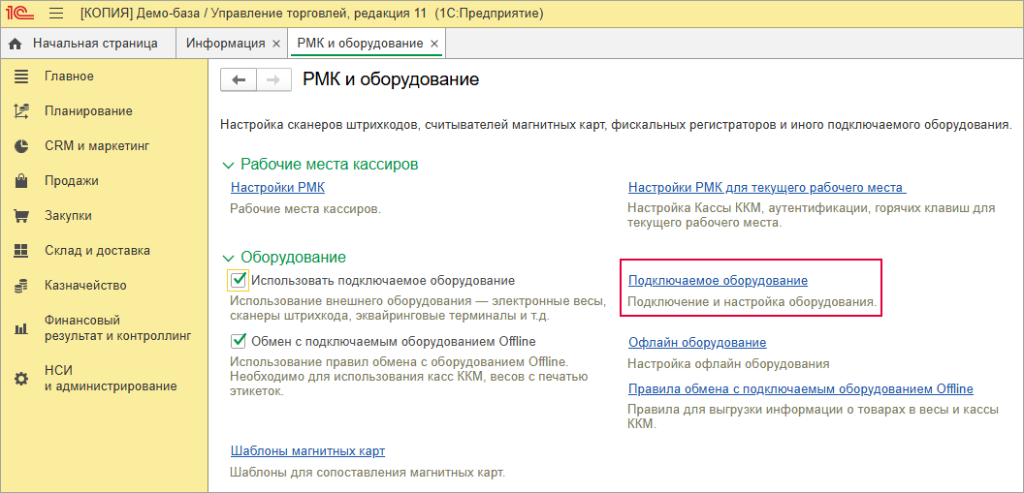
Task: Select Склад и доставка in the sidebar
Action: pyautogui.click(x=97, y=251)
